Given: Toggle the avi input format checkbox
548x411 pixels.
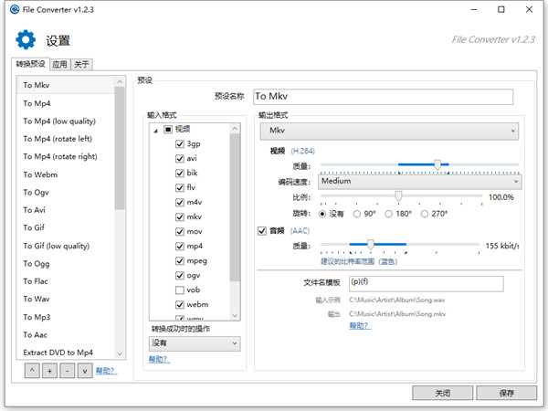Looking at the screenshot, I should point(180,159).
